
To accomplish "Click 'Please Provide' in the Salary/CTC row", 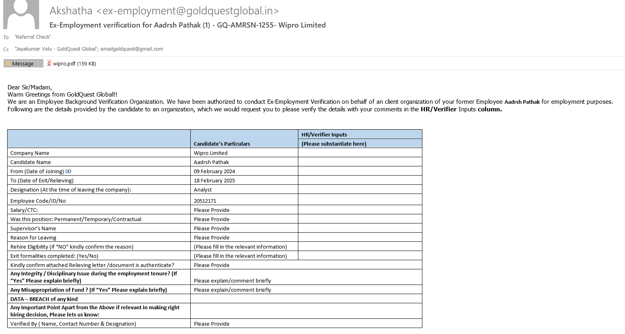I will coord(212,210).
